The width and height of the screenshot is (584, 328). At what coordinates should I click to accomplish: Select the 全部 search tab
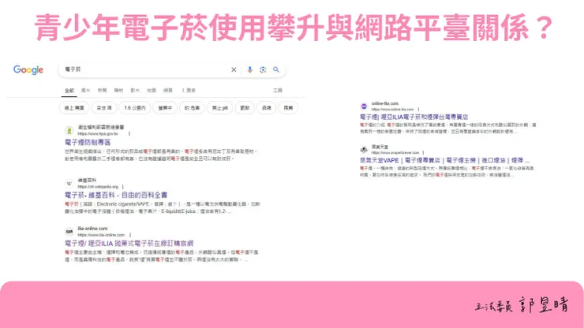tap(69, 91)
